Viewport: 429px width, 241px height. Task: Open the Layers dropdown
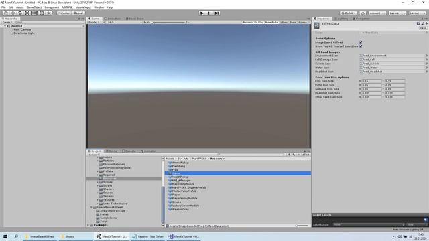pyautogui.click(x=397, y=13)
